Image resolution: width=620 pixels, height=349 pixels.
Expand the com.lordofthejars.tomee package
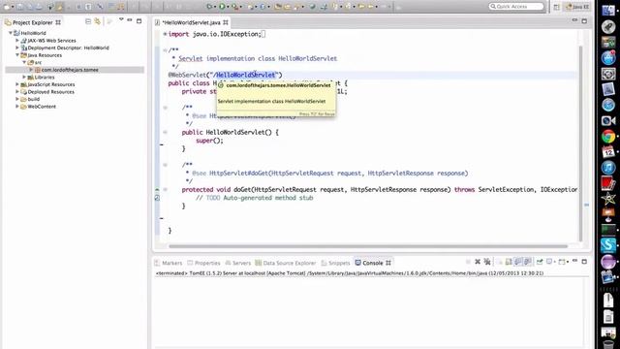pyautogui.click(x=31, y=70)
